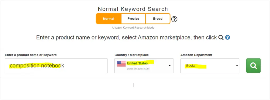
Task: Click the highlighted United States text
Action: (x=137, y=63)
